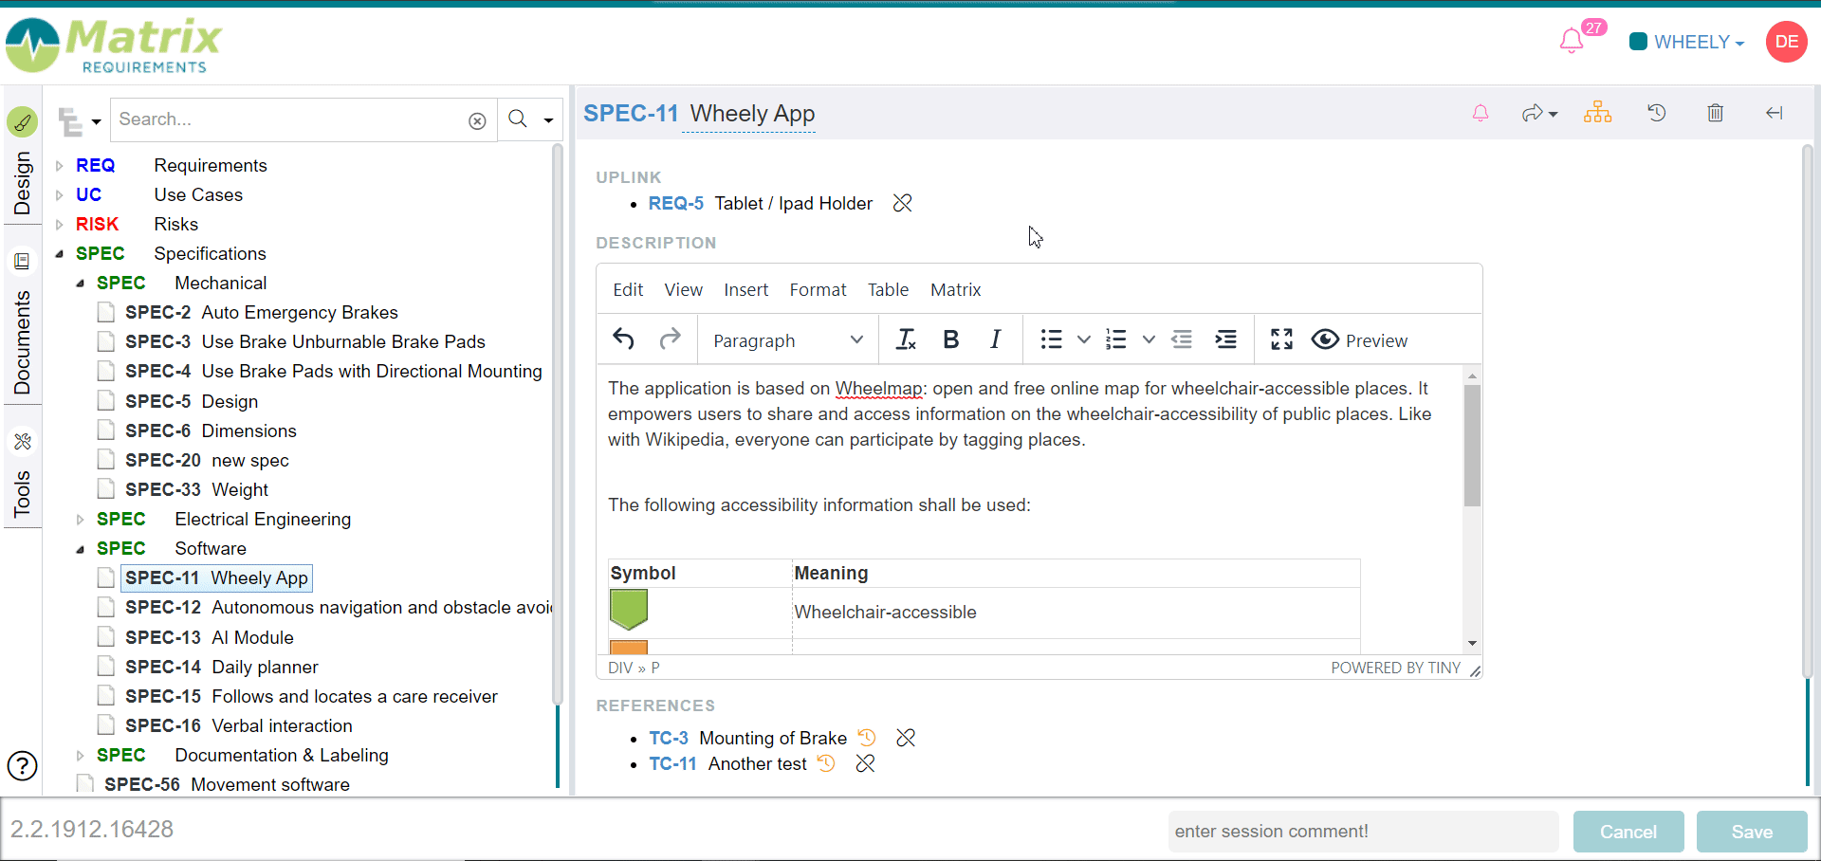Viewport: 1821px width, 861px height.
Task: Open the help question mark icon
Action: [x=22, y=765]
